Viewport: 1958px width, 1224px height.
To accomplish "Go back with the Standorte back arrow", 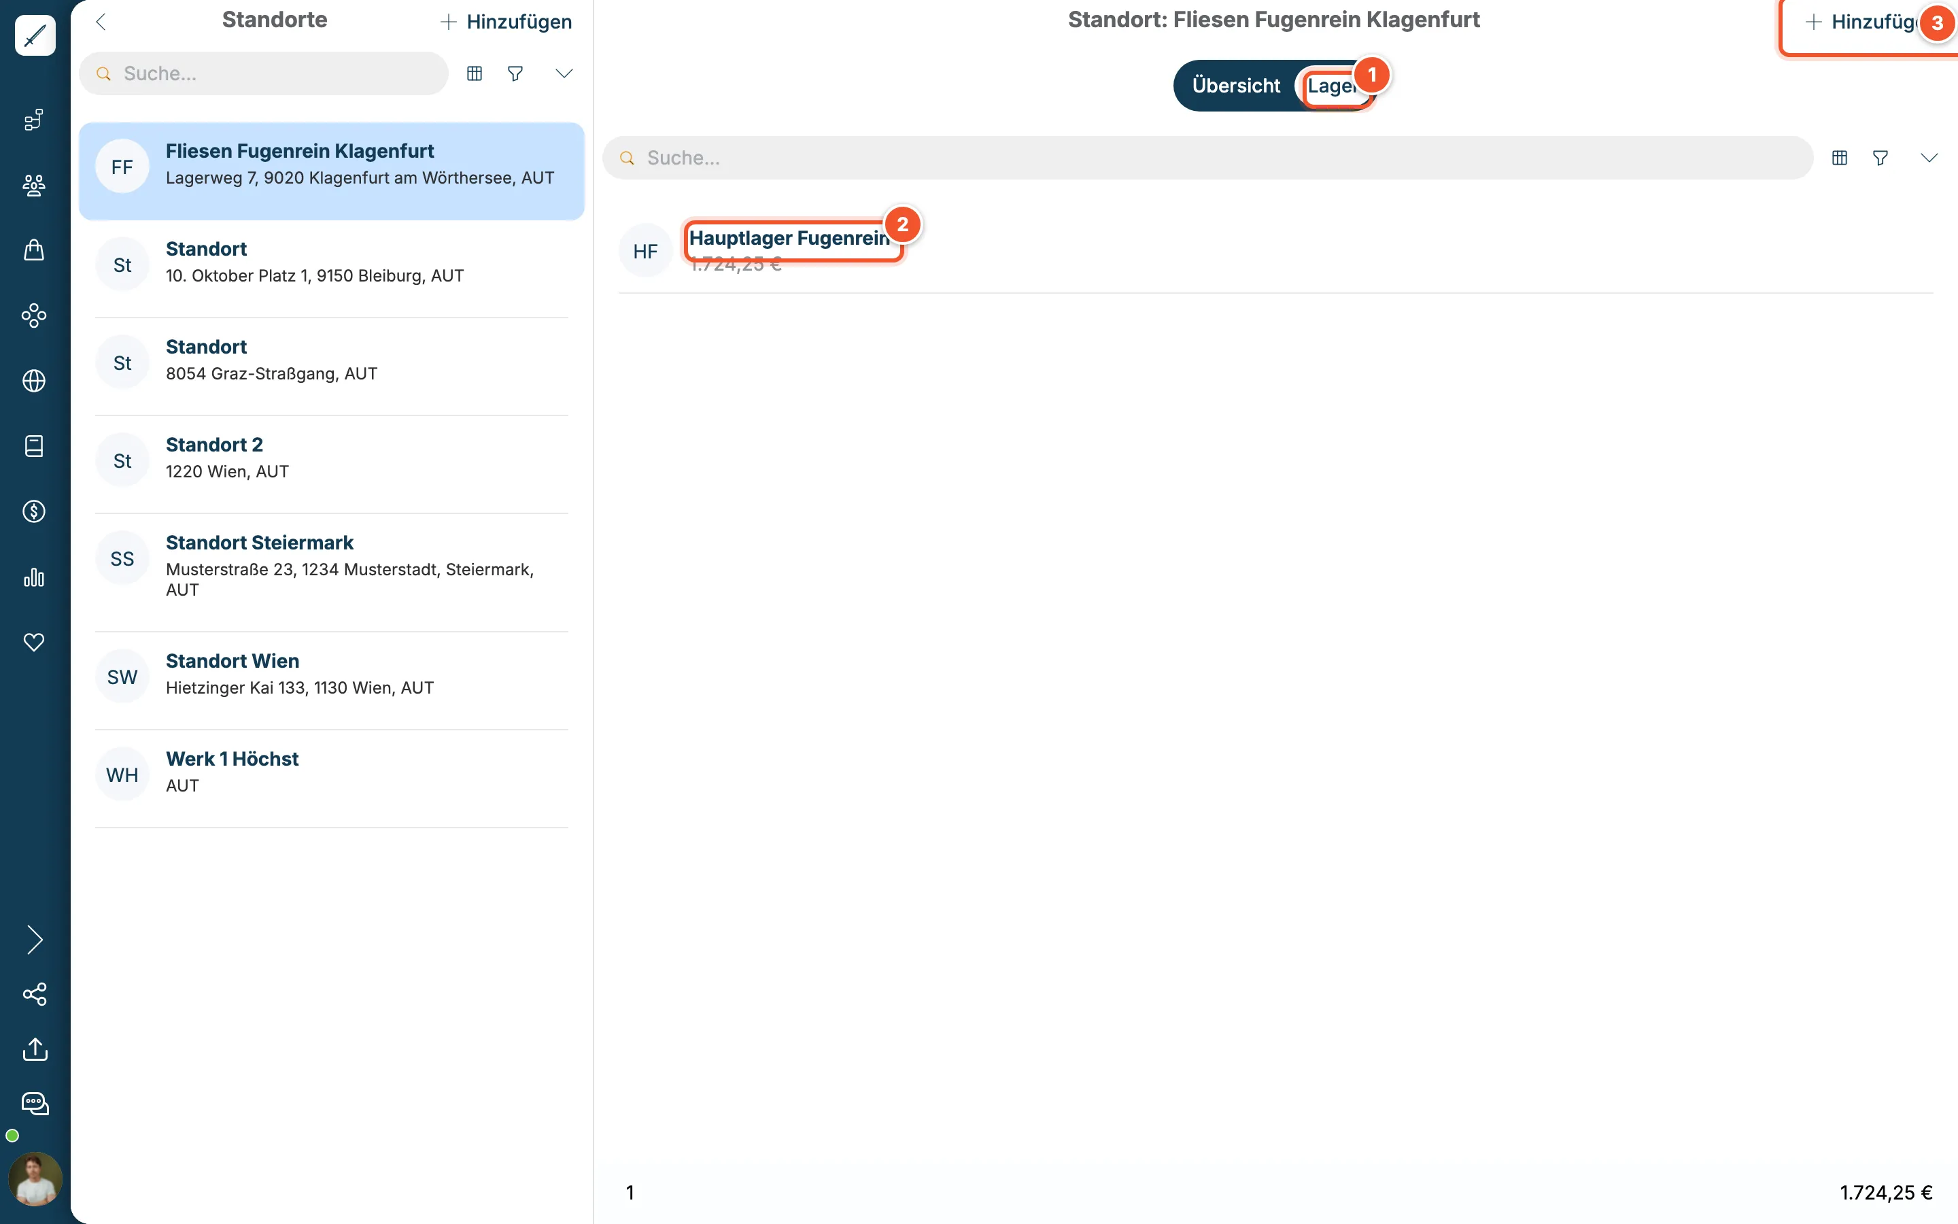I will tap(101, 22).
